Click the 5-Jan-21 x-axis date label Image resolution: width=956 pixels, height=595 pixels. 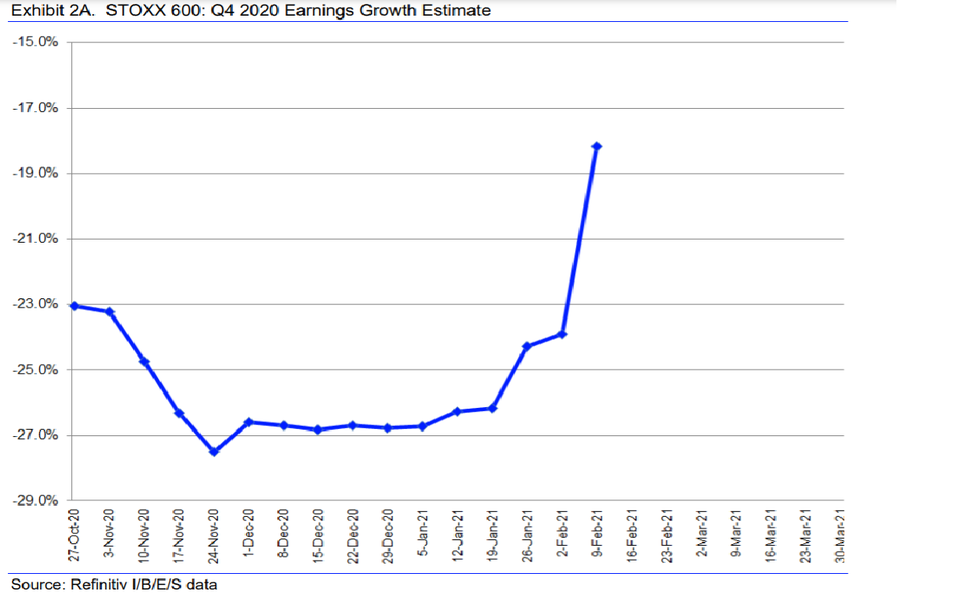coord(423,535)
